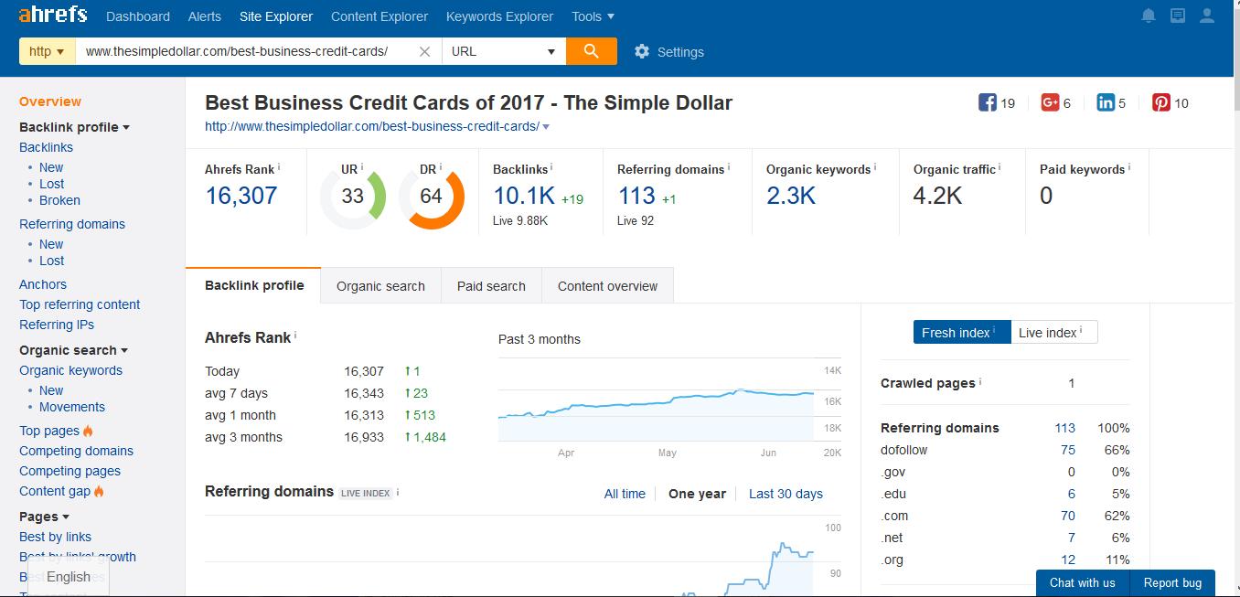Click the Chat with us button

1083,583
